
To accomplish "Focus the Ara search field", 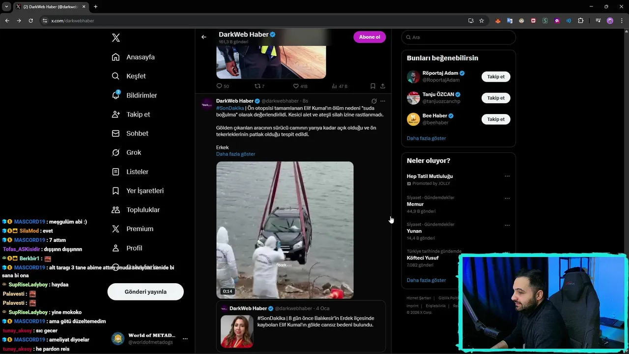I will point(458,37).
